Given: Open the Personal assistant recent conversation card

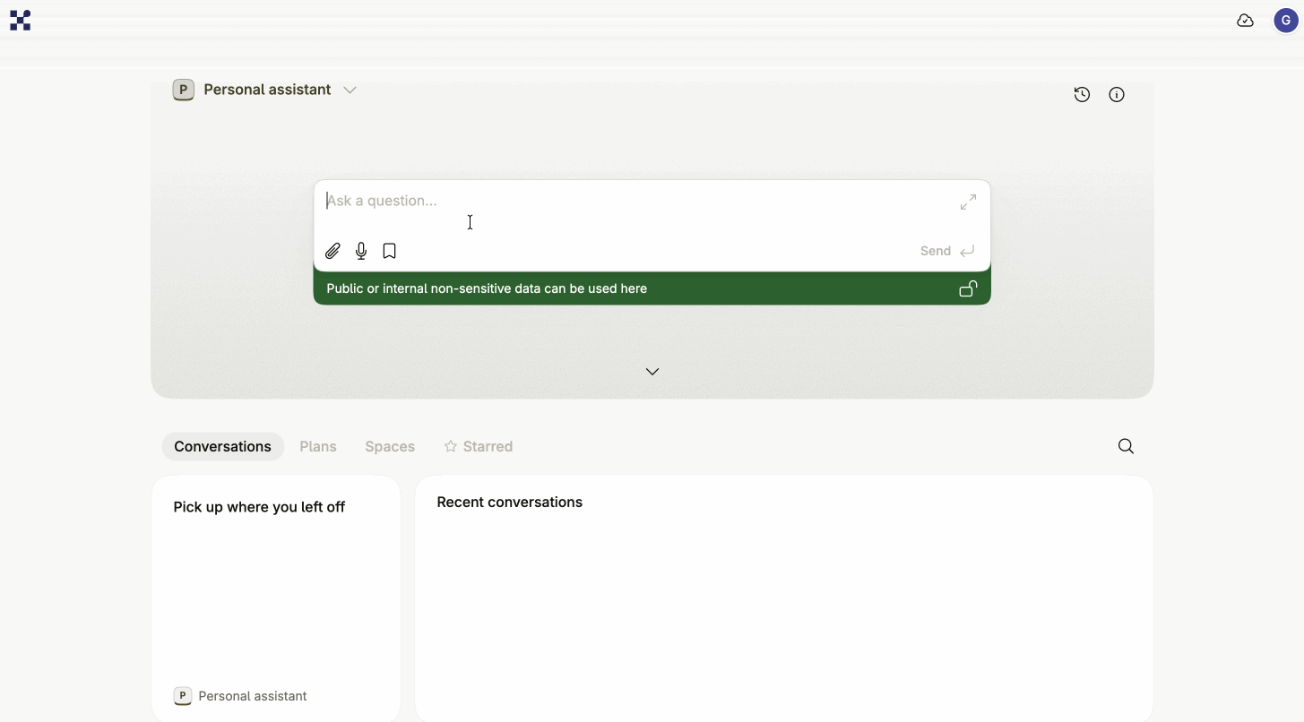Looking at the screenshot, I should click(x=240, y=695).
